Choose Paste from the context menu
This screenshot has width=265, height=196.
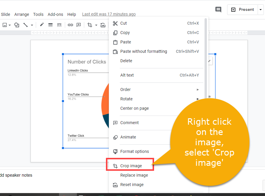click(x=156, y=42)
